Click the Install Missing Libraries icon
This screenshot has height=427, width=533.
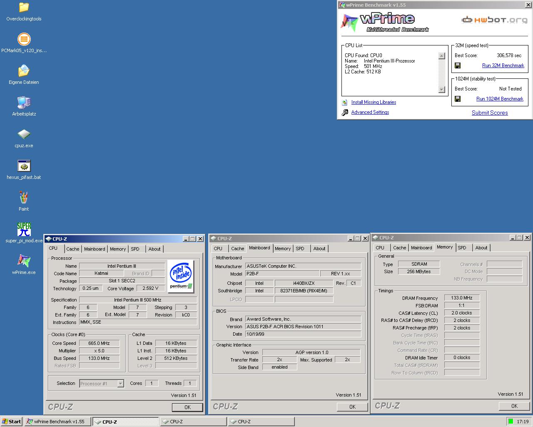pyautogui.click(x=344, y=102)
